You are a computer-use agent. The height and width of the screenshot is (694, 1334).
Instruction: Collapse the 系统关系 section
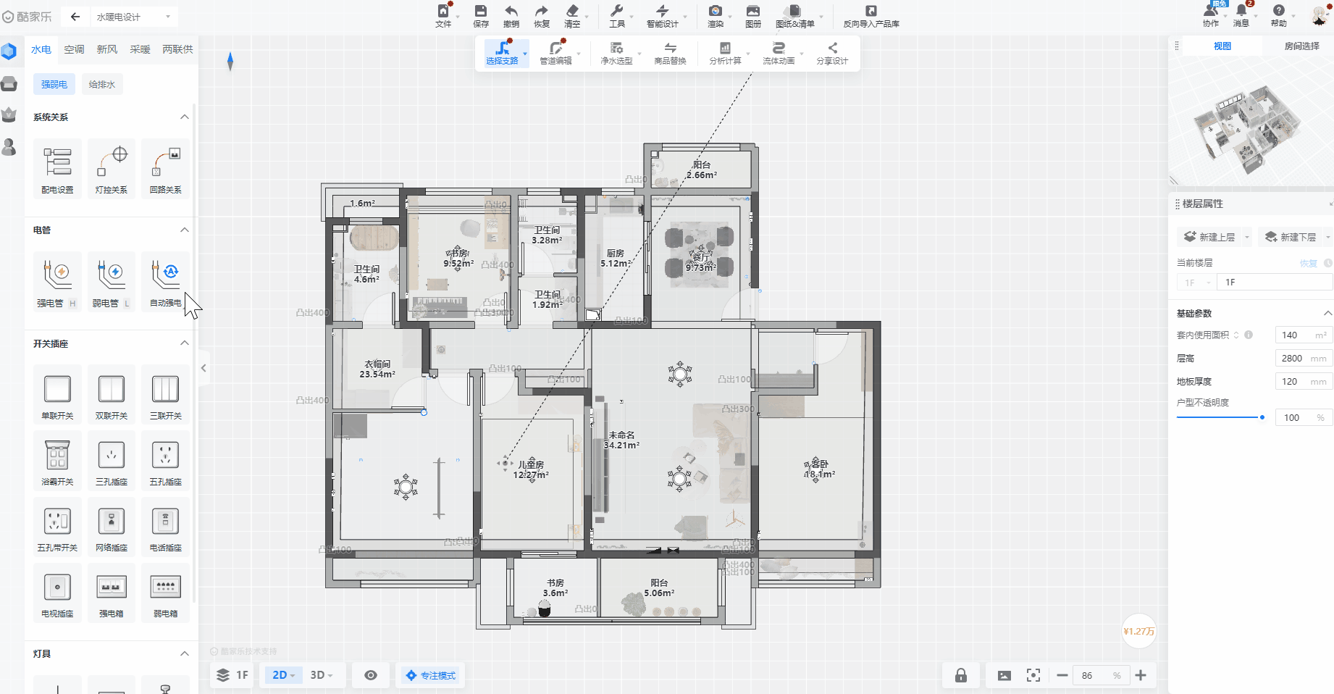point(185,117)
